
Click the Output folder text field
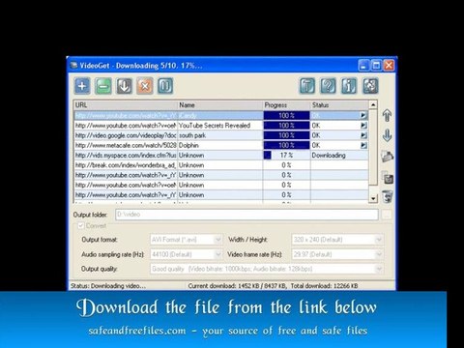[246, 215]
